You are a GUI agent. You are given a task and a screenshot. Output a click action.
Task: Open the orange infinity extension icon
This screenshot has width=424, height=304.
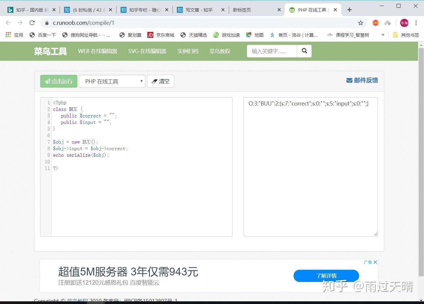[x=376, y=23]
